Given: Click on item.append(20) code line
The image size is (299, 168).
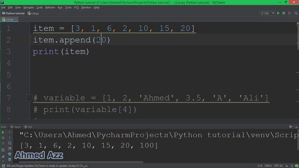Looking at the screenshot, I should pos(71,40).
